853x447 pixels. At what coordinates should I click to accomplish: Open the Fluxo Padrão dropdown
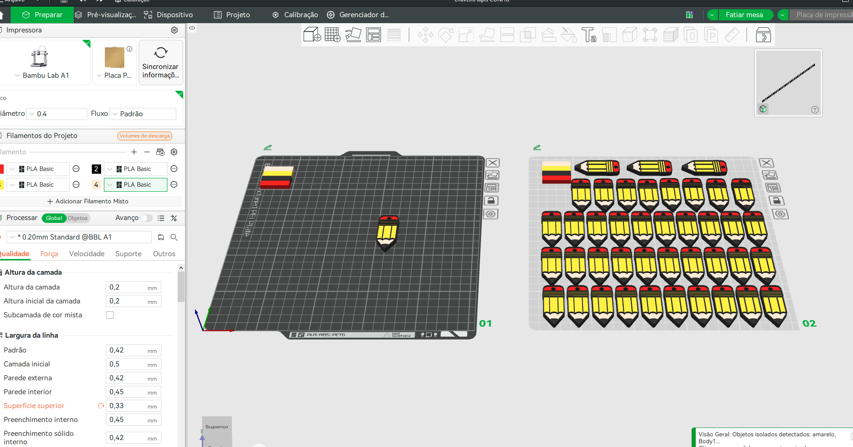143,114
